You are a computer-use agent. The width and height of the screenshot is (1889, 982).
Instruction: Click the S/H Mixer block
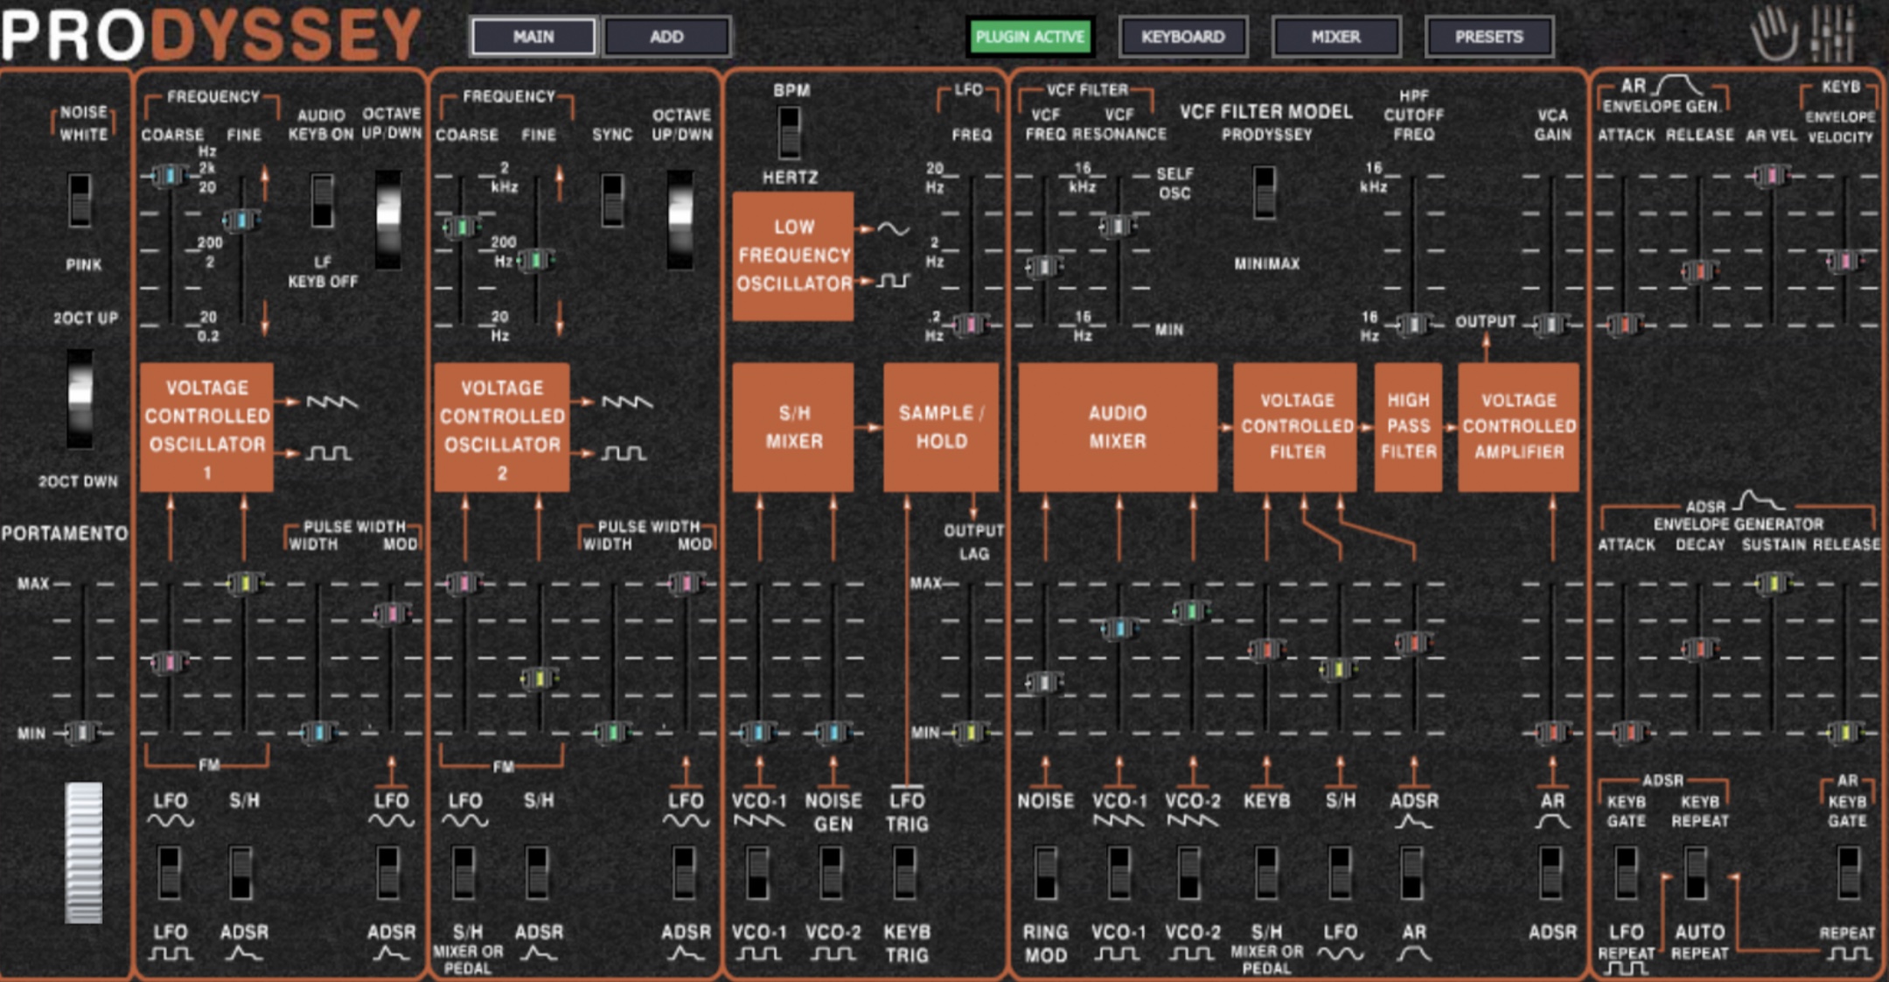[x=793, y=428]
